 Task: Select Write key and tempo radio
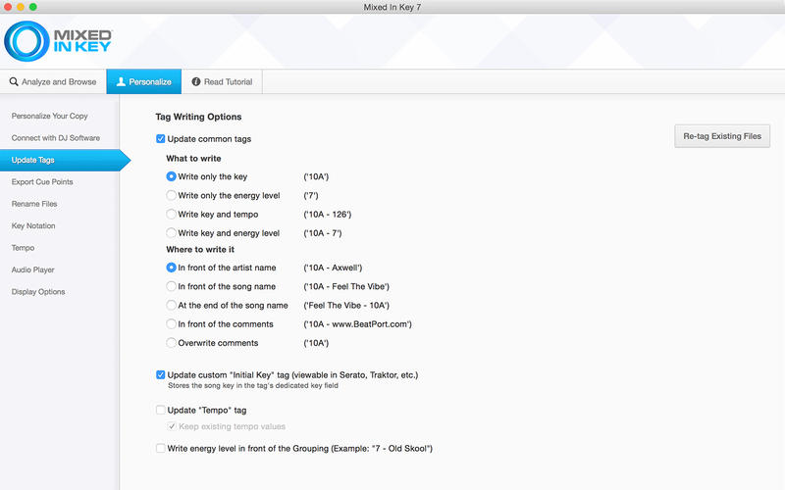pos(171,215)
